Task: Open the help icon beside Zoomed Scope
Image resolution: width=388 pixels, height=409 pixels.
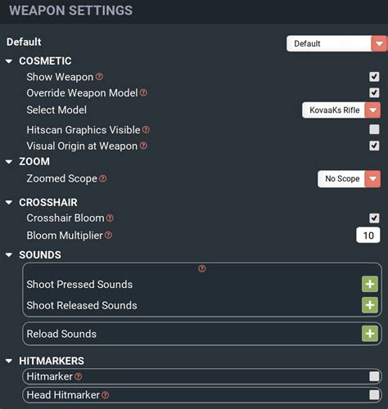Action: [x=103, y=178]
